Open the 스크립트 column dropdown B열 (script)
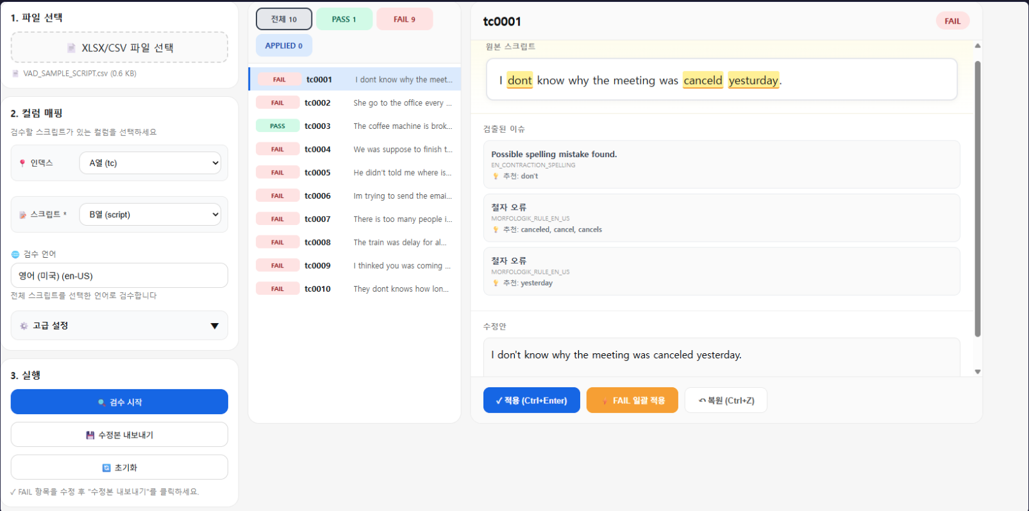The image size is (1029, 511). coord(150,214)
